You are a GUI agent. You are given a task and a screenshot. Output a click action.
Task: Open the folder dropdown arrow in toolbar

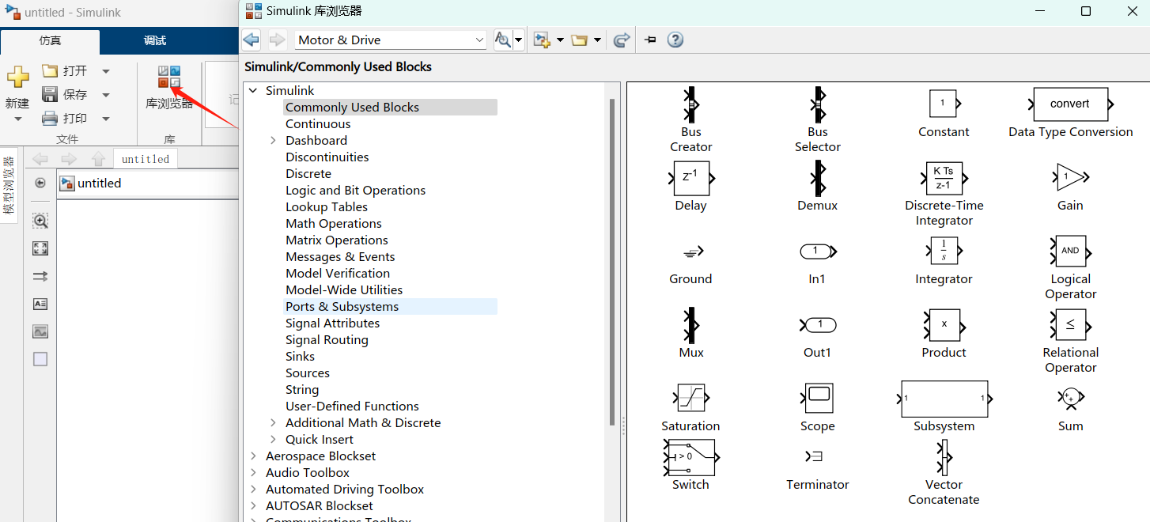pos(597,40)
